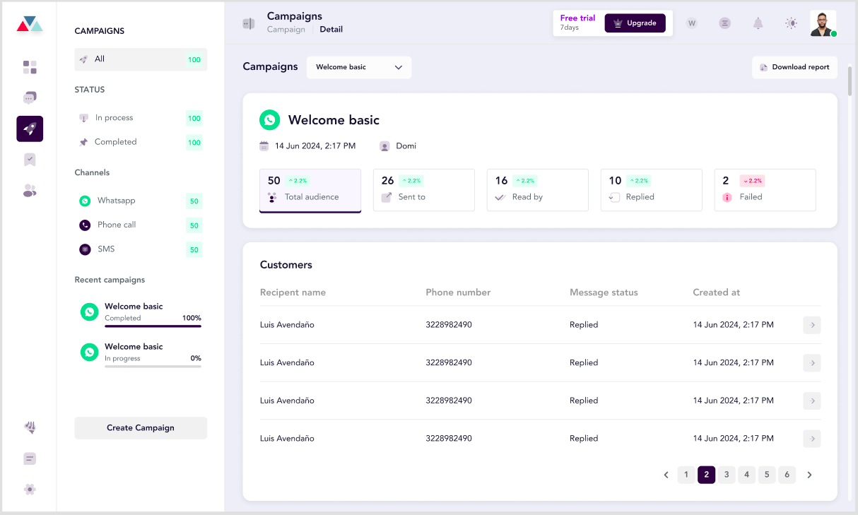Viewport: 858px width, 515px height.
Task: Open the chat messages sidebar icon
Action: click(x=30, y=97)
